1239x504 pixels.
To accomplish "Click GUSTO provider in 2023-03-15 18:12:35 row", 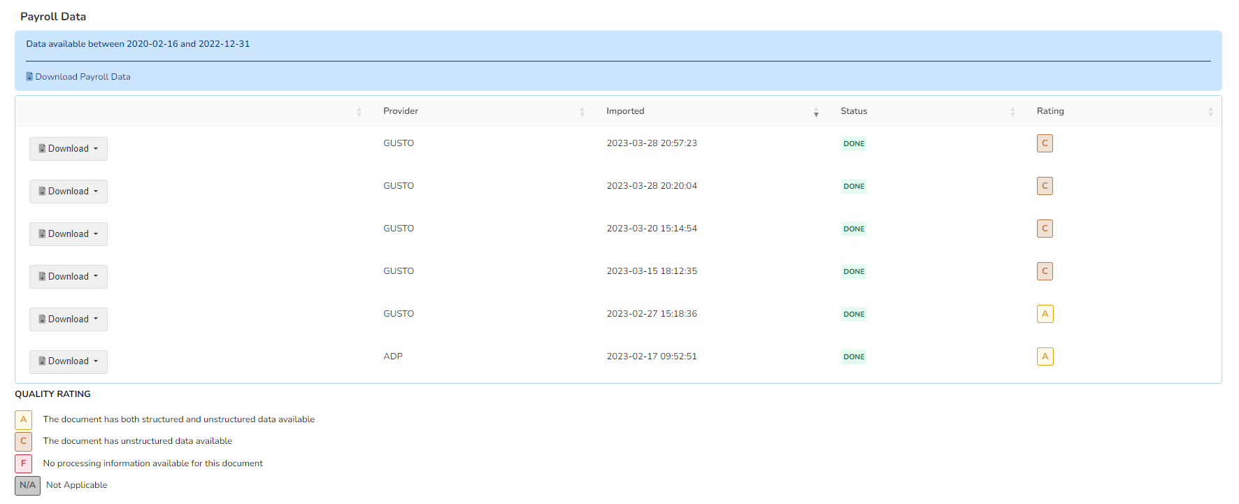I will pyautogui.click(x=399, y=271).
